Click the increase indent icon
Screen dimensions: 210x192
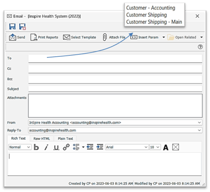(x=100, y=147)
